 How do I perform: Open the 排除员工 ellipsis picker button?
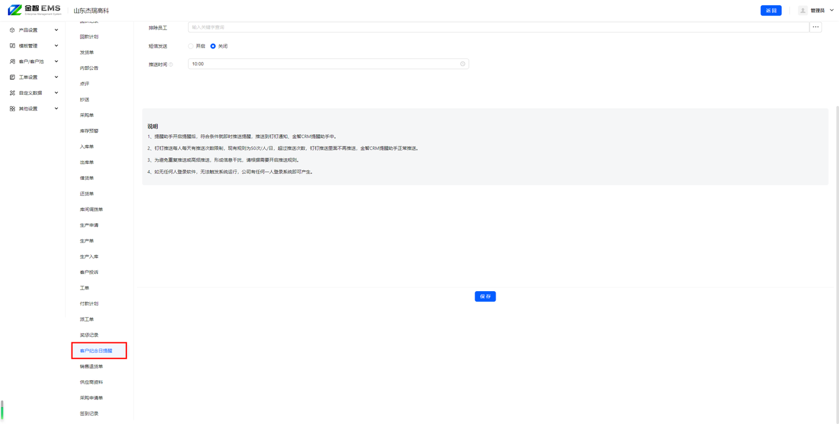pyautogui.click(x=815, y=27)
